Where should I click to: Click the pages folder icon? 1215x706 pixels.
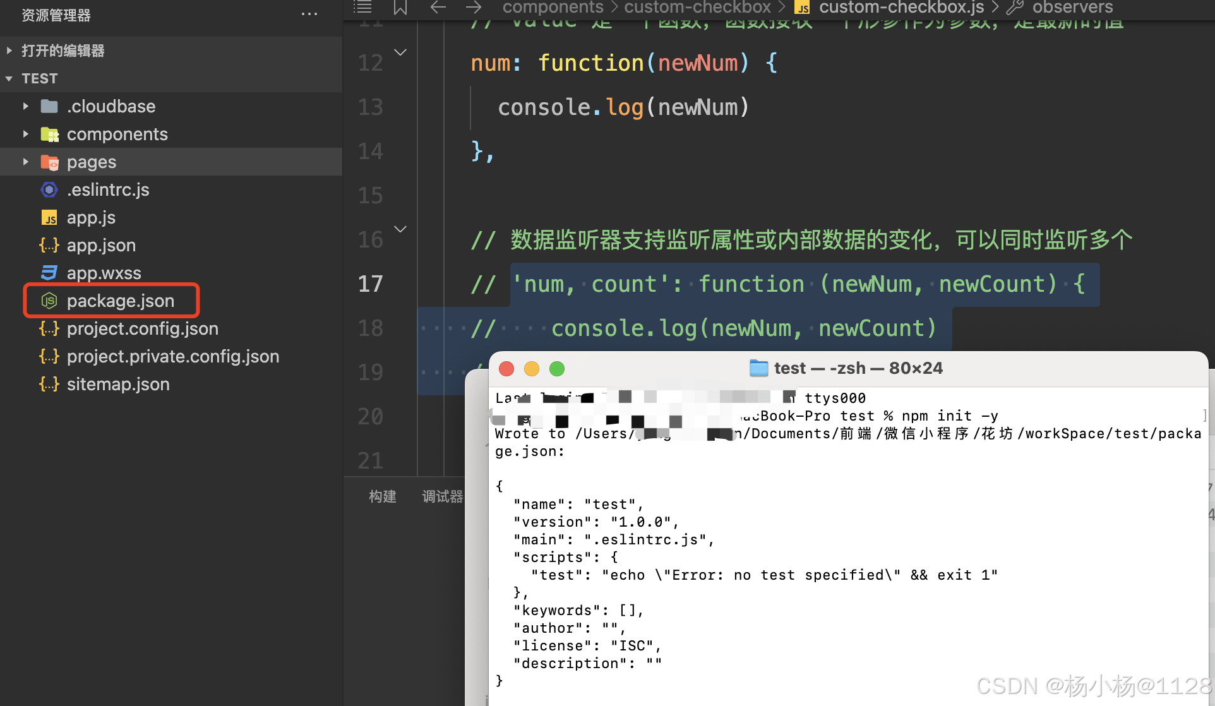(49, 162)
